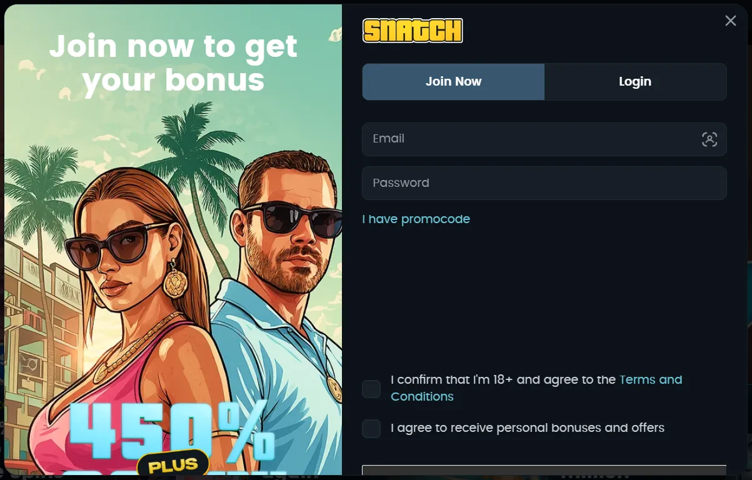Viewport: 752px width, 480px height.
Task: Click the identity autofill icon in Email field
Action: 709,139
